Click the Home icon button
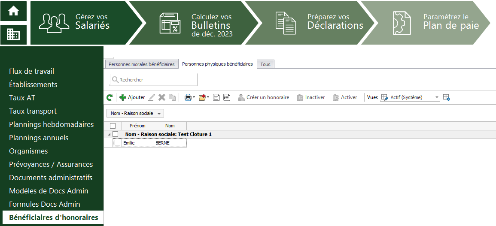The height and width of the screenshot is (226, 496). pos(13,11)
